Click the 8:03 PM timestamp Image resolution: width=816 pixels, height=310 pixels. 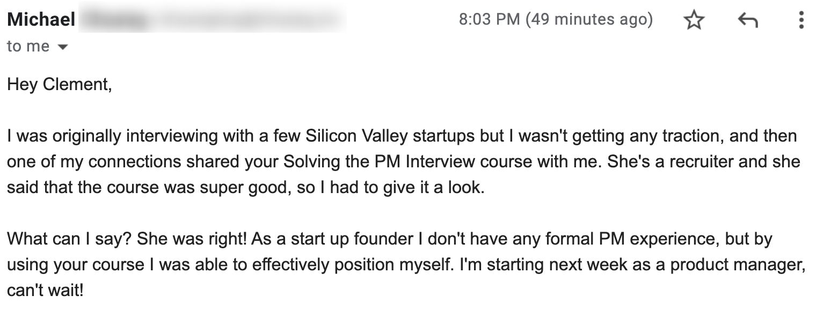(x=490, y=20)
